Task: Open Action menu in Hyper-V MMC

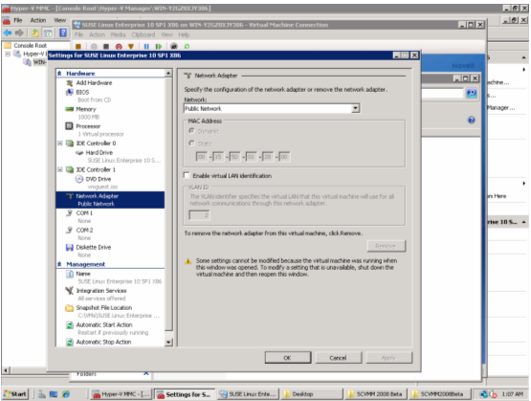Action: pos(38,20)
